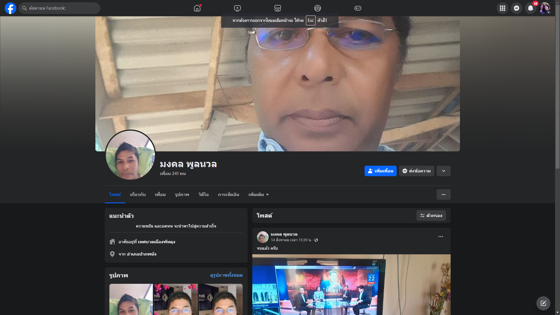Switch to the เกี่ยวกับ tab
The height and width of the screenshot is (315, 560).
click(138, 195)
